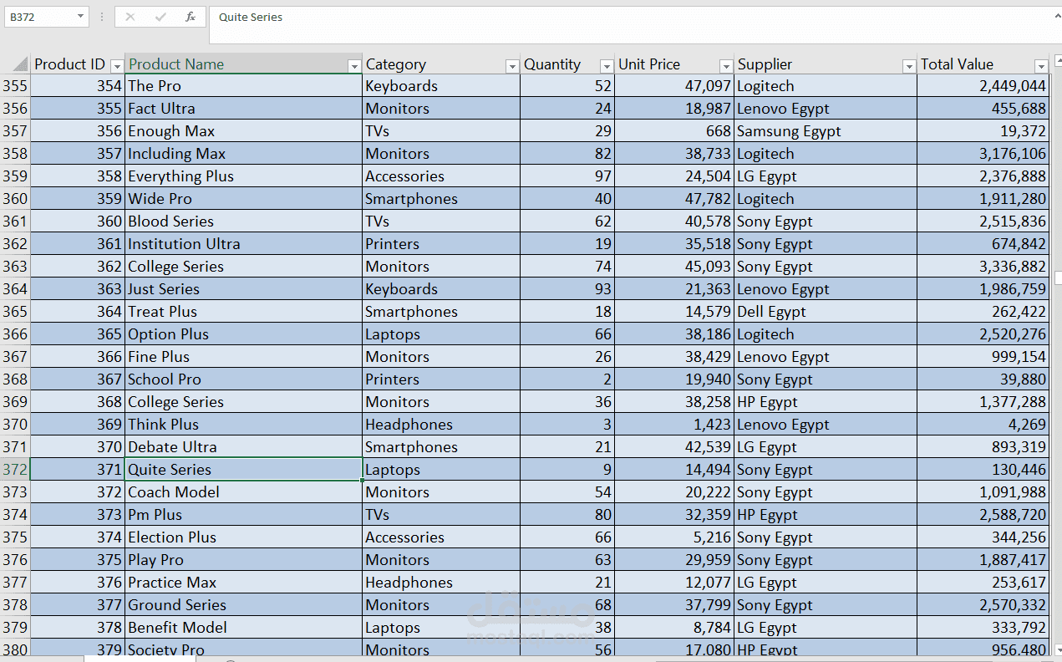Select cell 'School Pro'

(x=243, y=379)
